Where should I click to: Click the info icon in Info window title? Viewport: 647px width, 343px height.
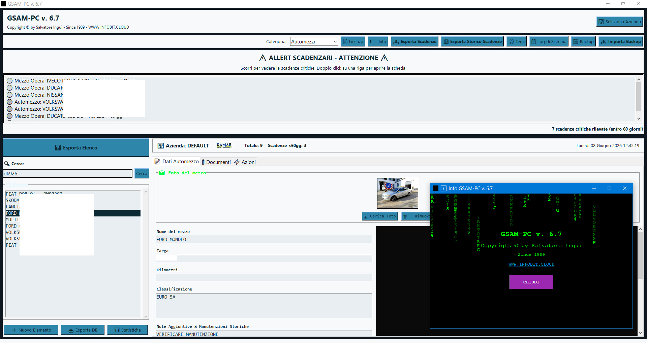pyautogui.click(x=443, y=188)
